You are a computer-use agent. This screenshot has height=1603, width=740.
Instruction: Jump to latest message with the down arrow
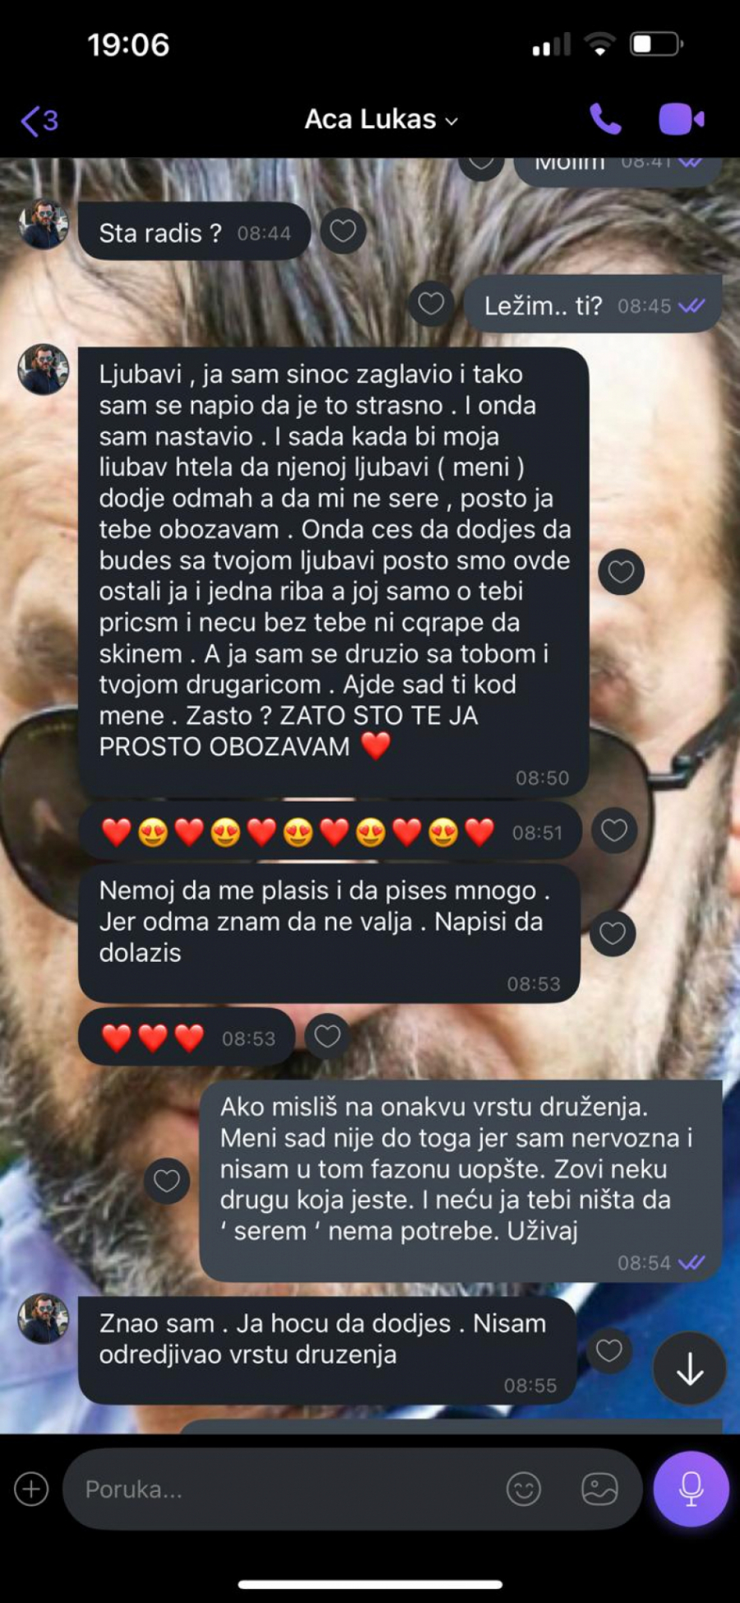[689, 1368]
